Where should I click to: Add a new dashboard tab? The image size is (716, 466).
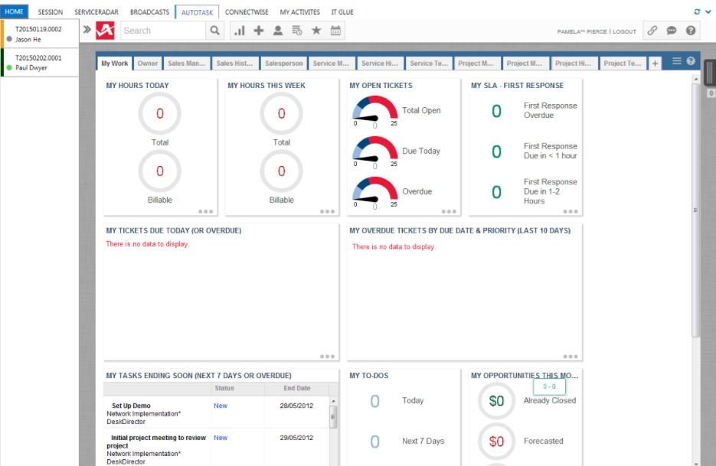coord(655,64)
